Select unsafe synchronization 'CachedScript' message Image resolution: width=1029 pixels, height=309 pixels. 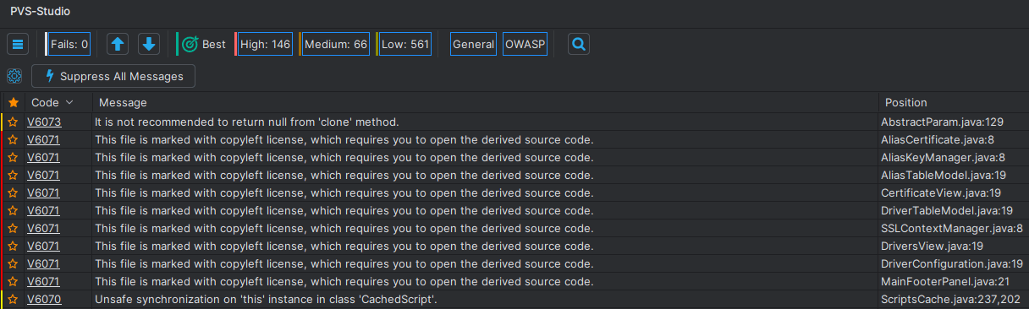[266, 299]
